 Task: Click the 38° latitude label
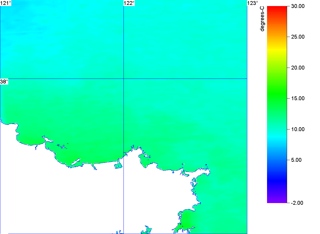click(4, 82)
